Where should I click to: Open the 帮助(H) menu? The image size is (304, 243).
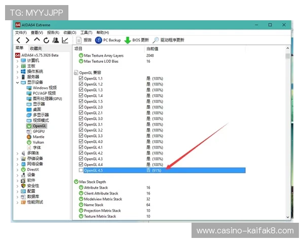103,32
